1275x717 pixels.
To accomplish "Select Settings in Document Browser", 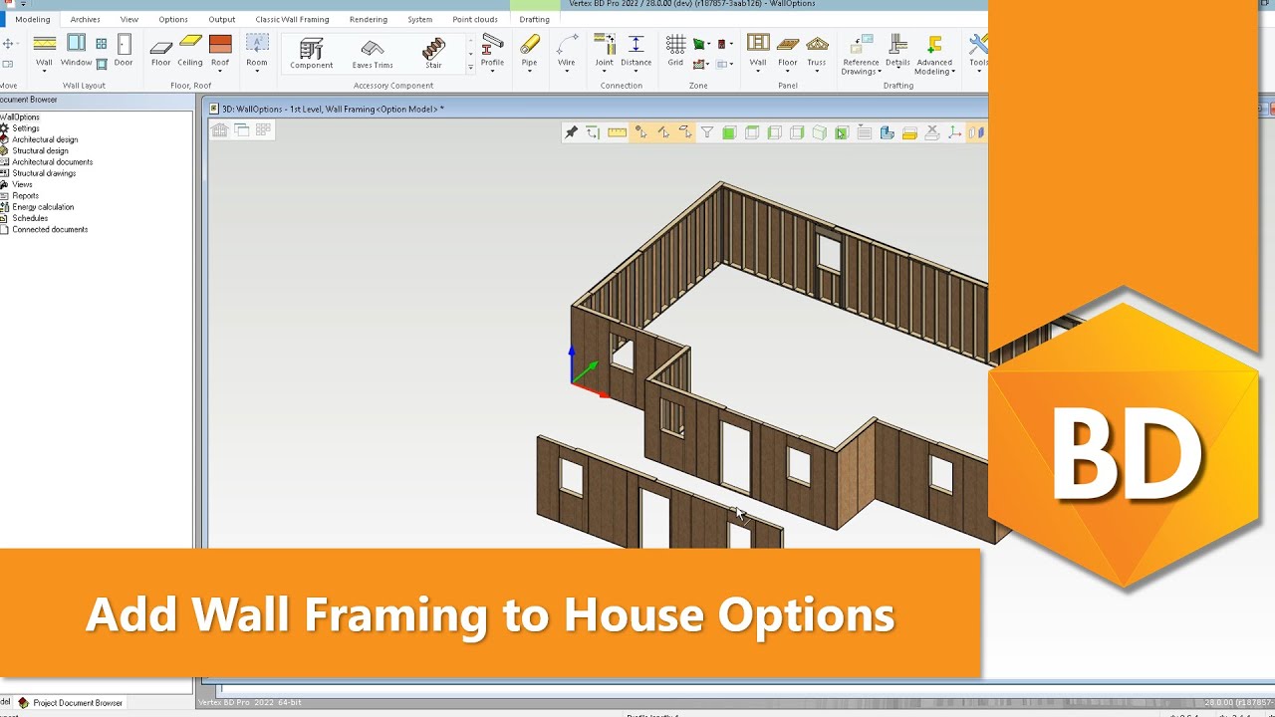I will [x=26, y=128].
